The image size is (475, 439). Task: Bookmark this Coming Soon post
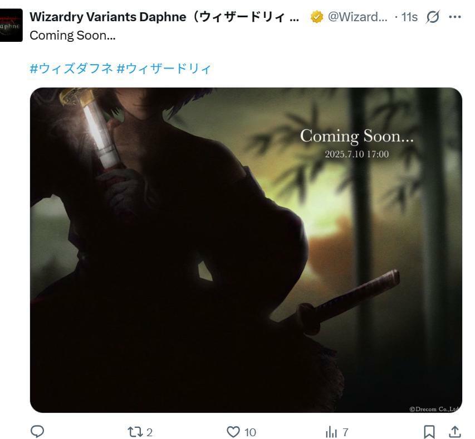point(429,432)
